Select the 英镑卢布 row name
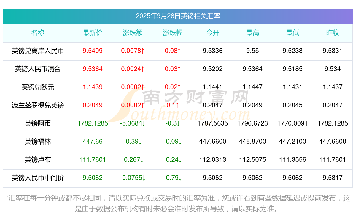356x218 pixels. pyautogui.click(x=38, y=160)
